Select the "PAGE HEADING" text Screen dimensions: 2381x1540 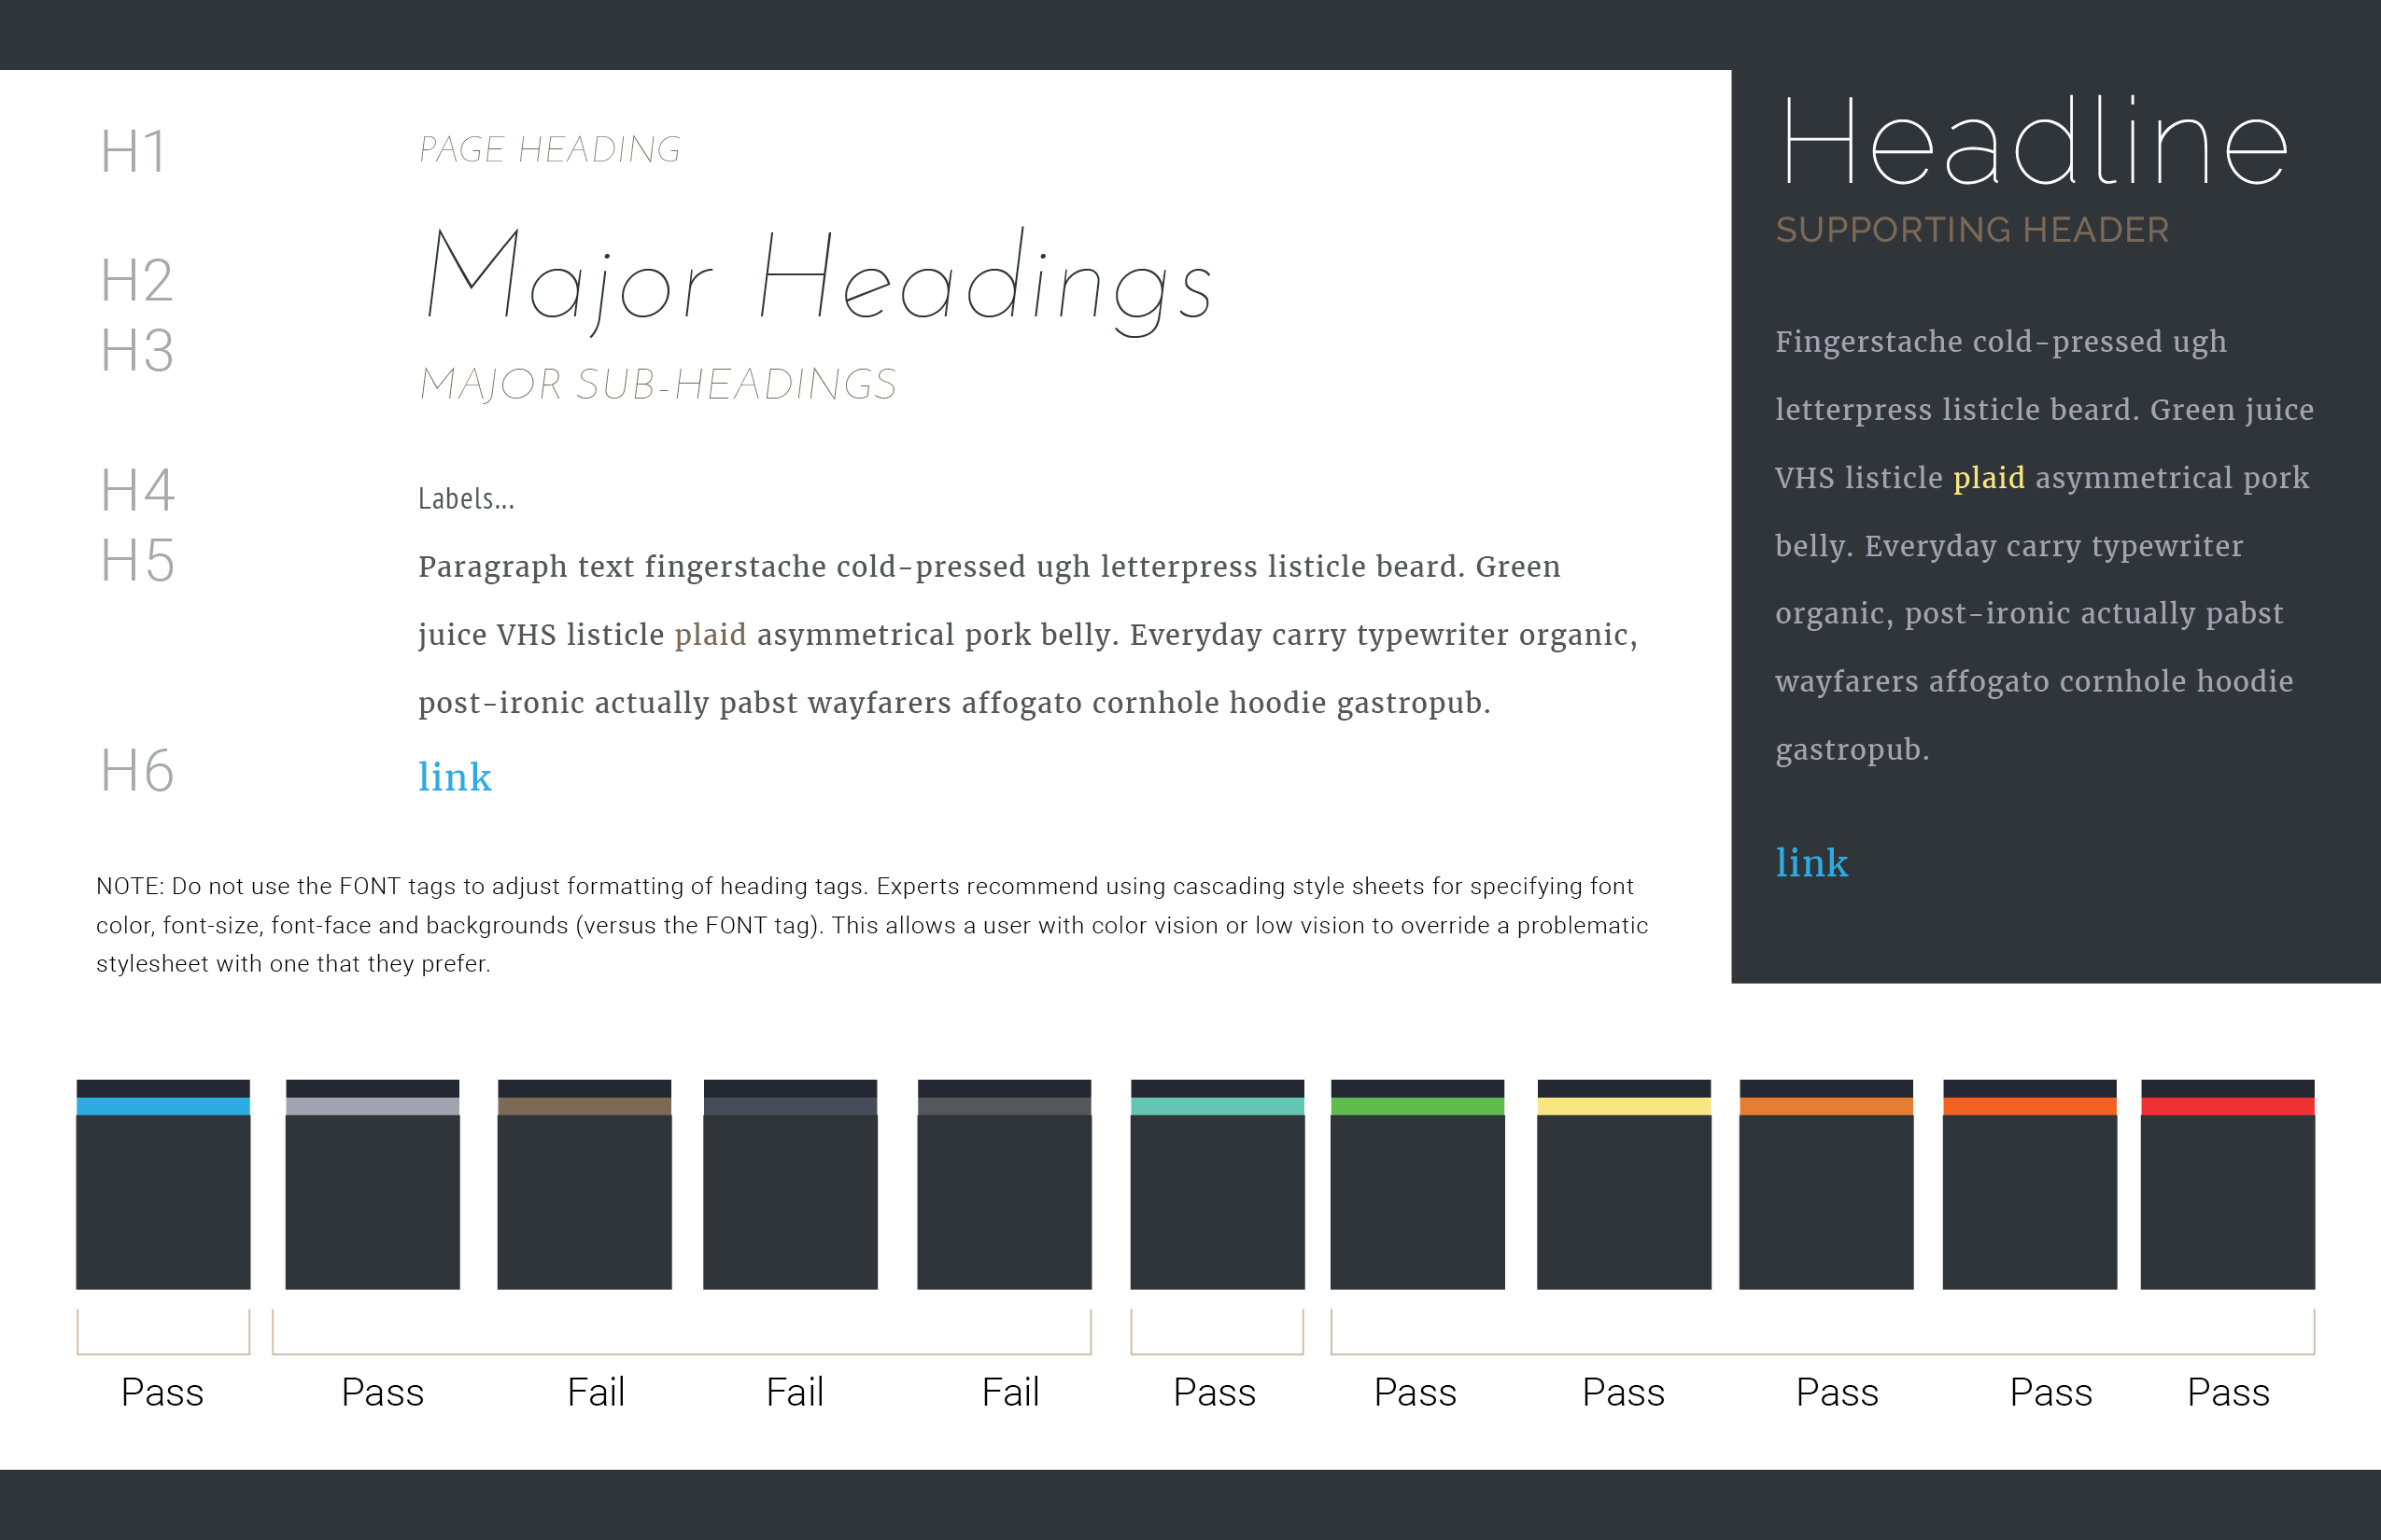coord(549,150)
